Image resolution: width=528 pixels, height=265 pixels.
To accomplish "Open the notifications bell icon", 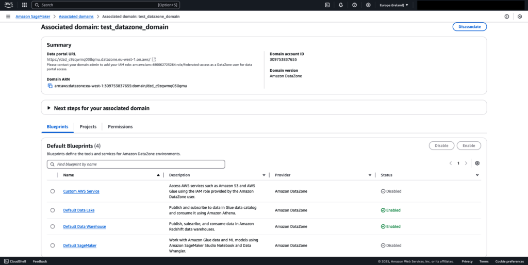I will tap(341, 5).
